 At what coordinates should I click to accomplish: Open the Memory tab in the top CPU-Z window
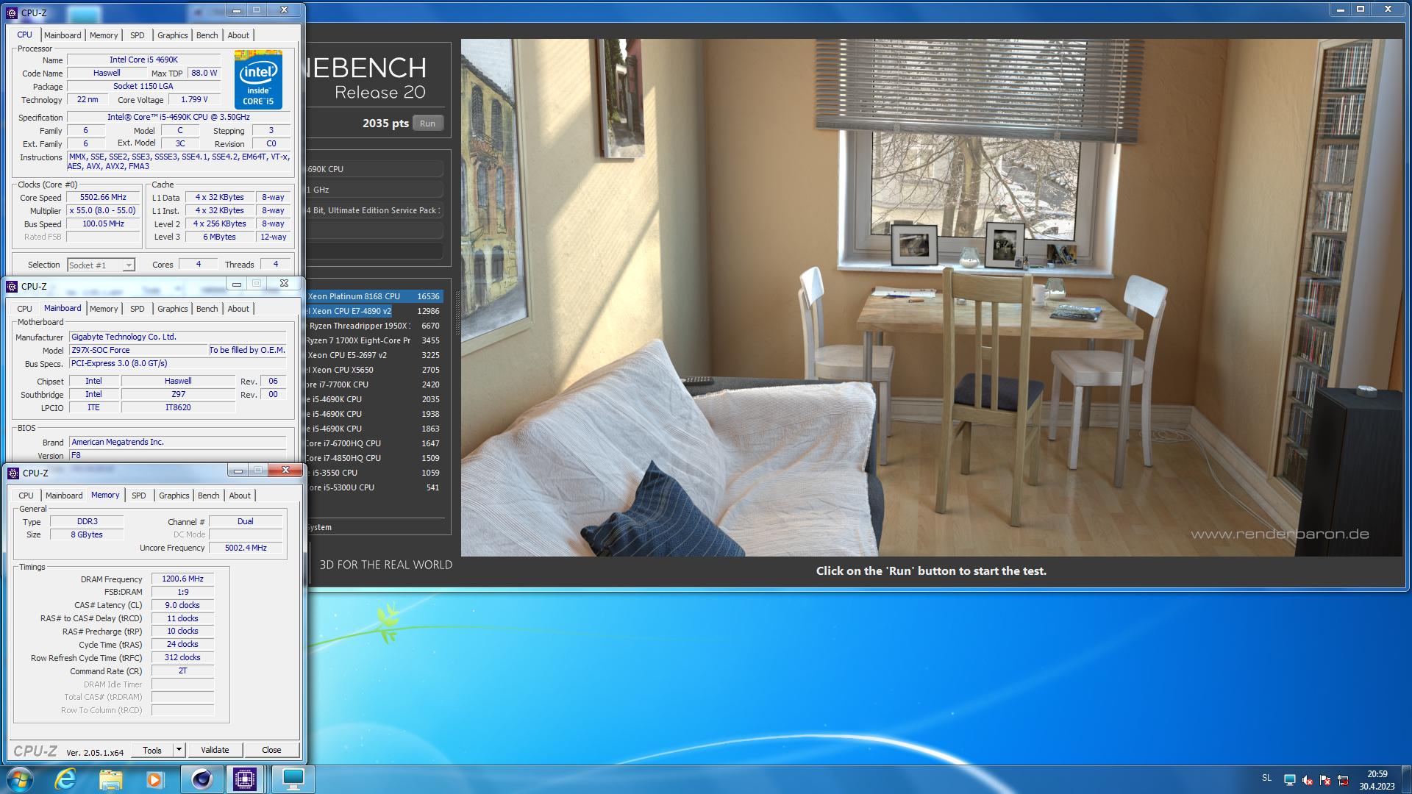pyautogui.click(x=104, y=35)
